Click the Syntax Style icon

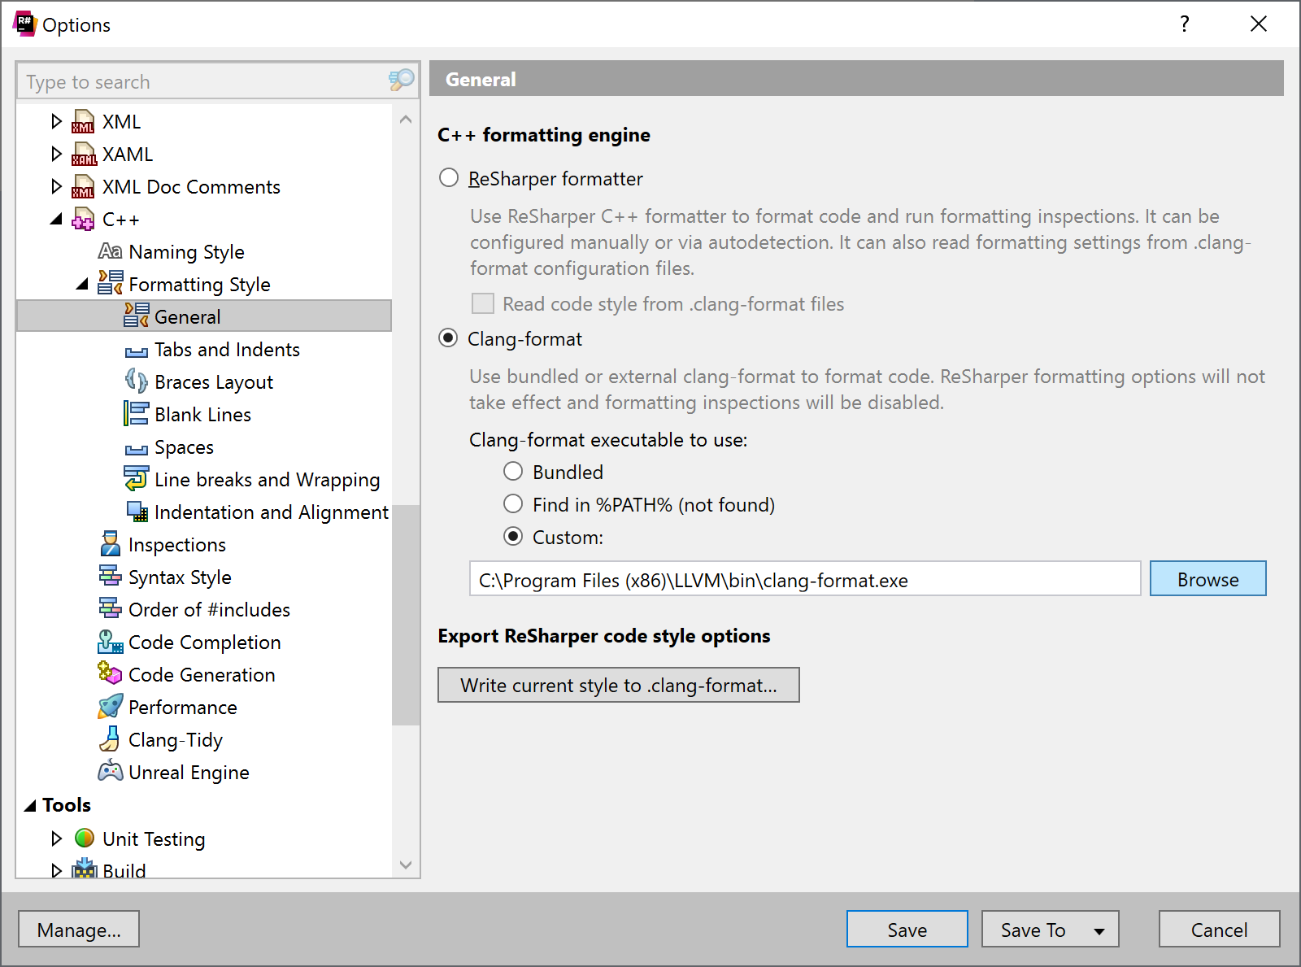coord(110,577)
